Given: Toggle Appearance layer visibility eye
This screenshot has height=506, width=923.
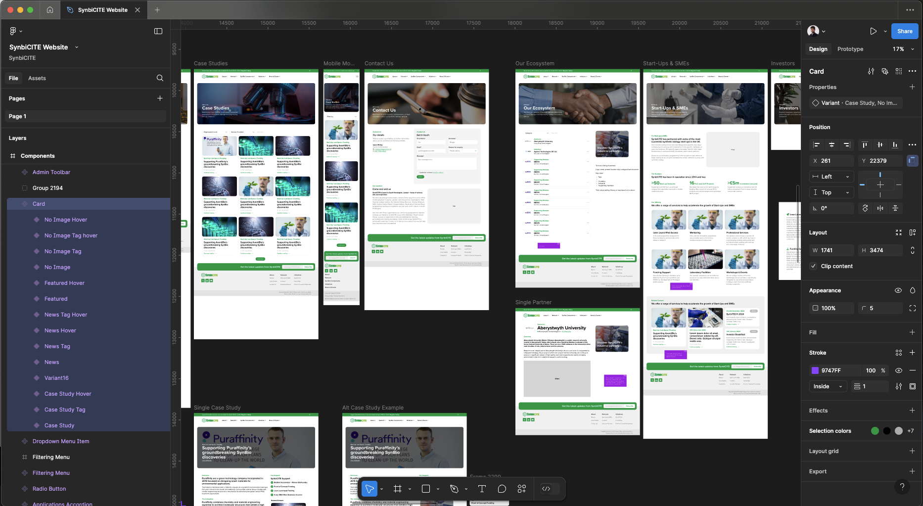Looking at the screenshot, I should click(898, 290).
